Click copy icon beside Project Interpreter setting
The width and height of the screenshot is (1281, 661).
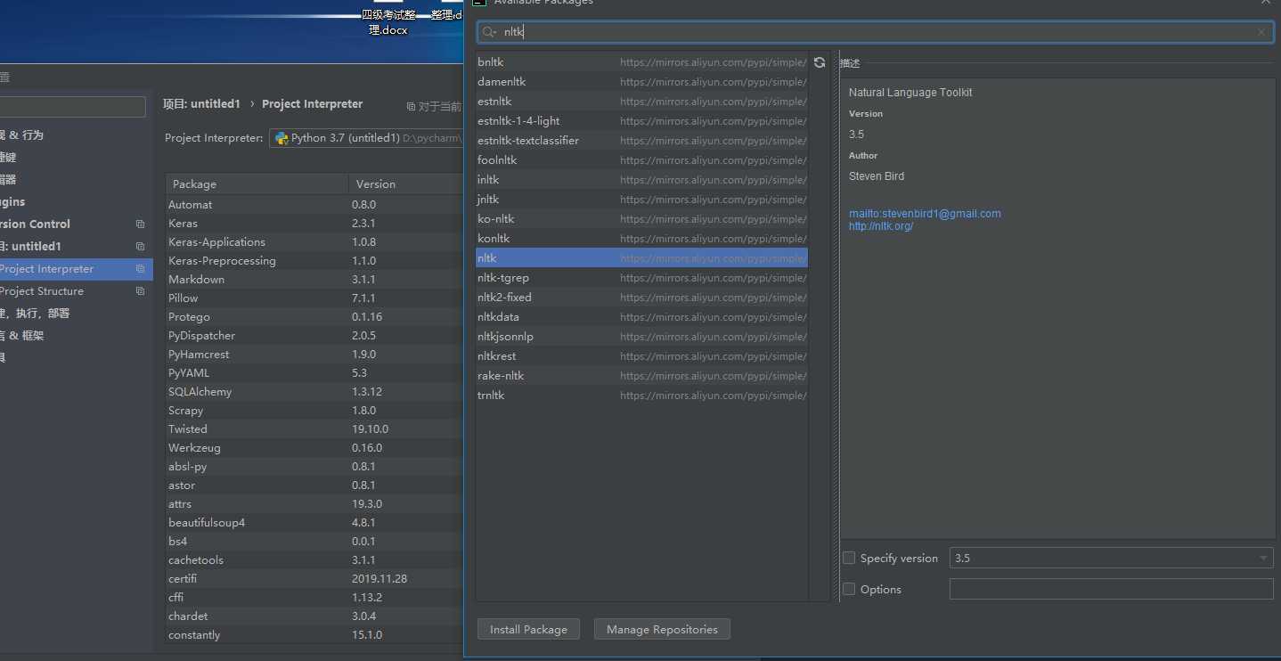140,269
